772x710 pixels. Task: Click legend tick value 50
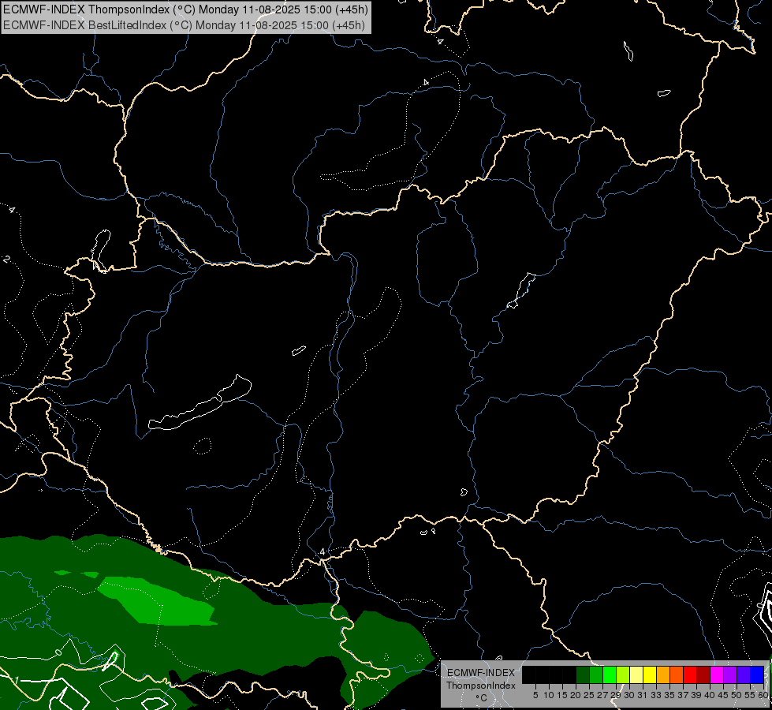pos(736,695)
